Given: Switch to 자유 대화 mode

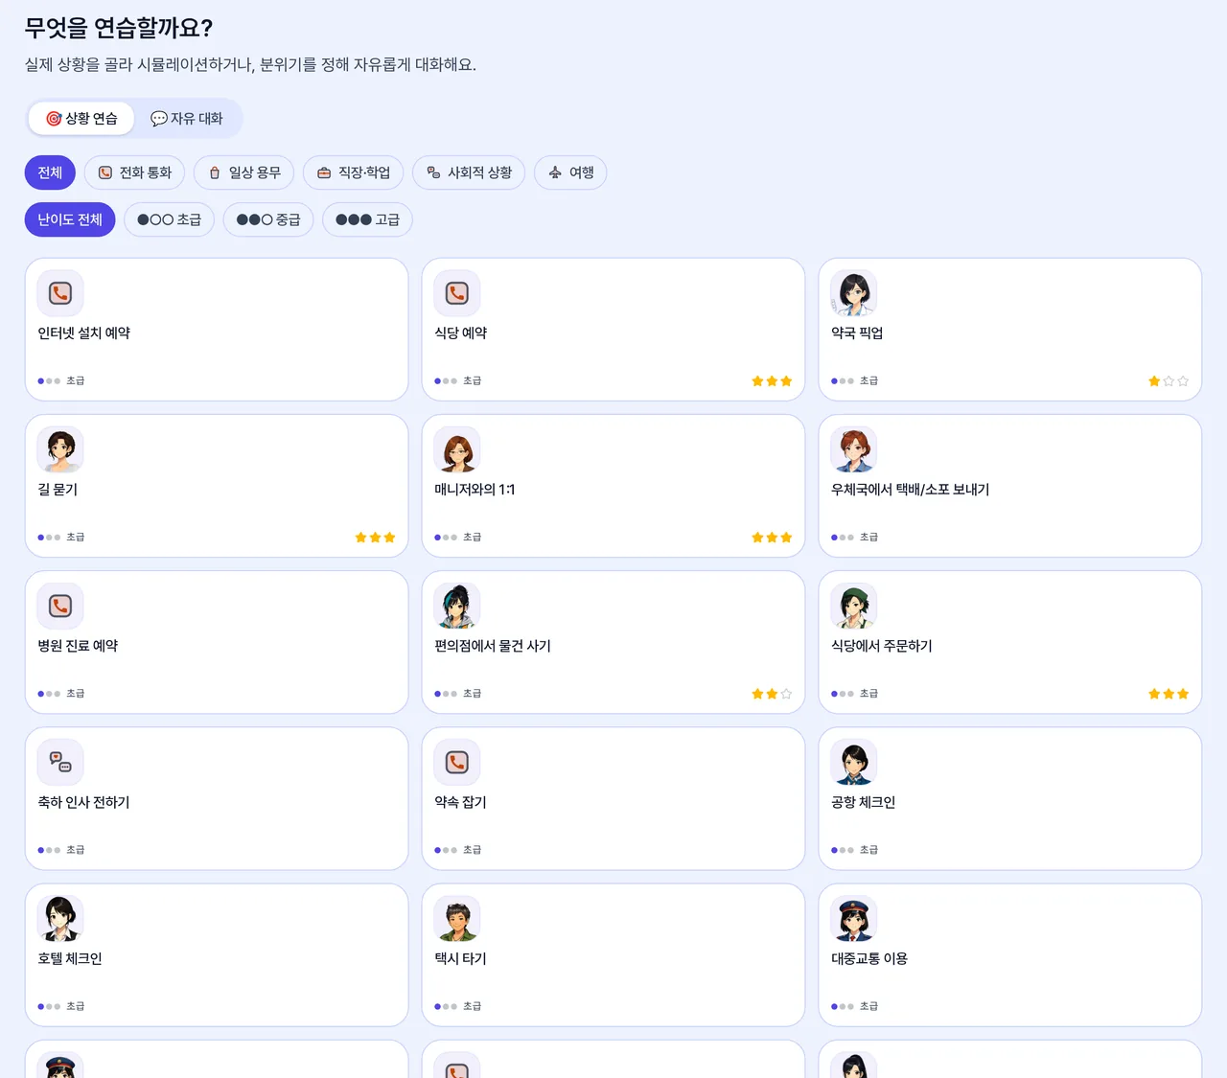Looking at the screenshot, I should click(x=187, y=119).
